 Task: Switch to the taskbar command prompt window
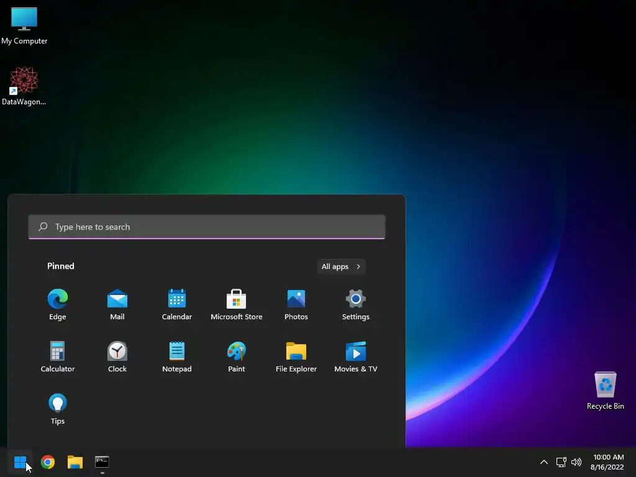point(102,462)
